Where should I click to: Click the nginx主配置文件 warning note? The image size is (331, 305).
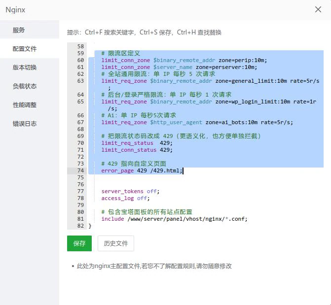point(154,266)
